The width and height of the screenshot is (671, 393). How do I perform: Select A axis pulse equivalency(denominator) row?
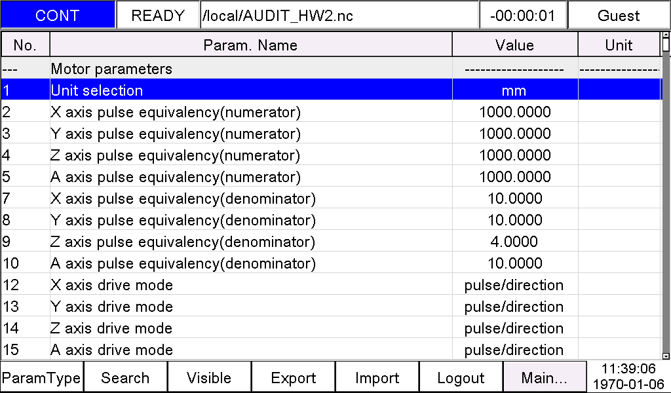(x=331, y=263)
